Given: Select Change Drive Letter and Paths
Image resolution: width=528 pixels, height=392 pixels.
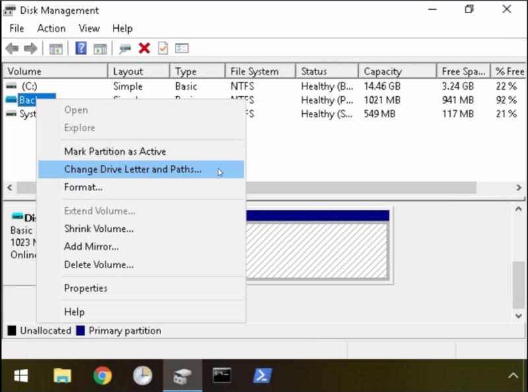Looking at the screenshot, I should 133,169.
